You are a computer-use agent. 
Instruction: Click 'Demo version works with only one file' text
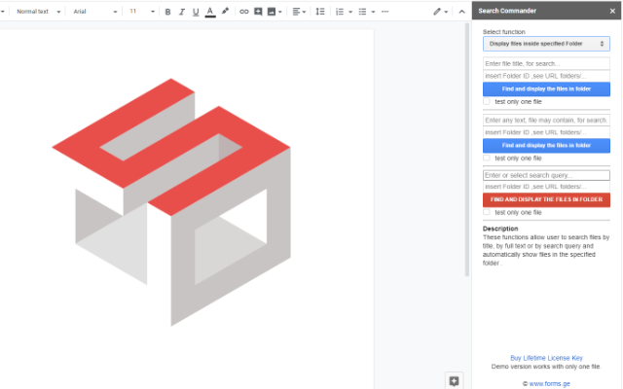point(546,367)
